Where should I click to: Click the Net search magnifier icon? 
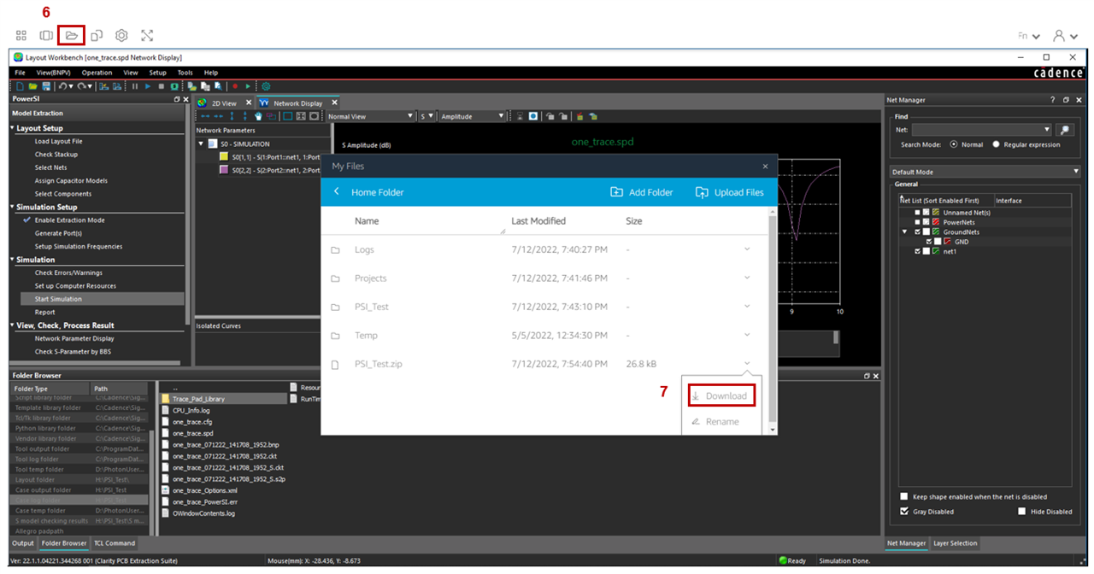(x=1065, y=130)
